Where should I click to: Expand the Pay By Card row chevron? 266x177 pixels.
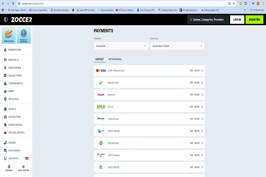[202, 83]
